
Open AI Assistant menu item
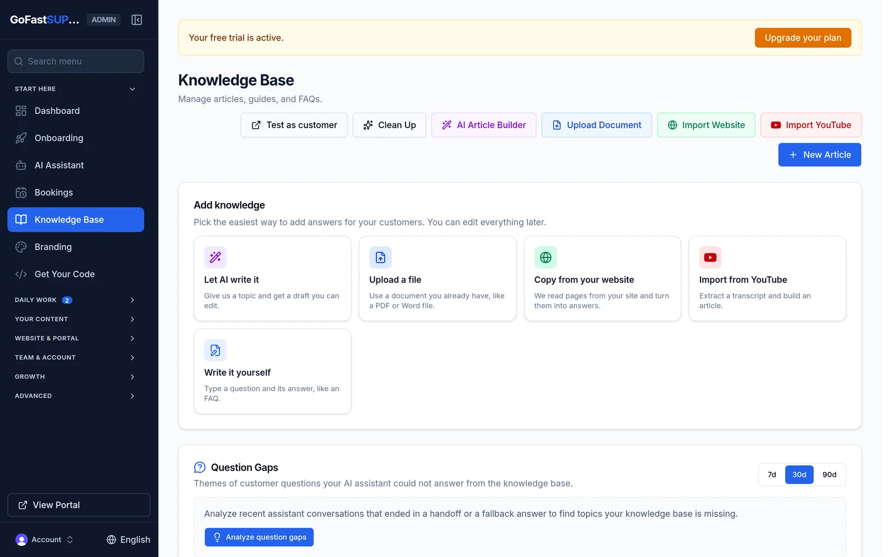(x=76, y=165)
